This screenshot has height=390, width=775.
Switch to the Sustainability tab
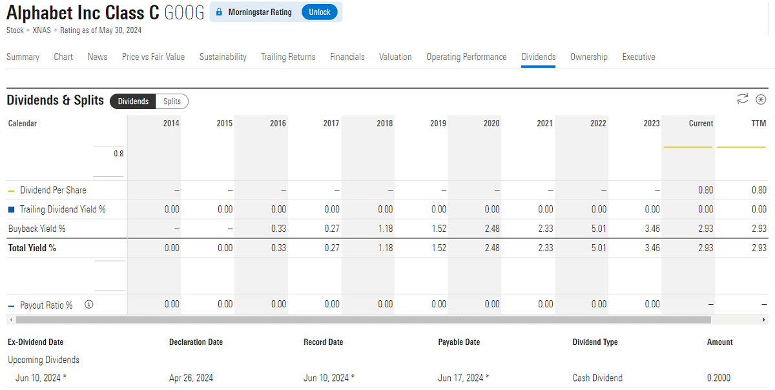click(x=223, y=57)
